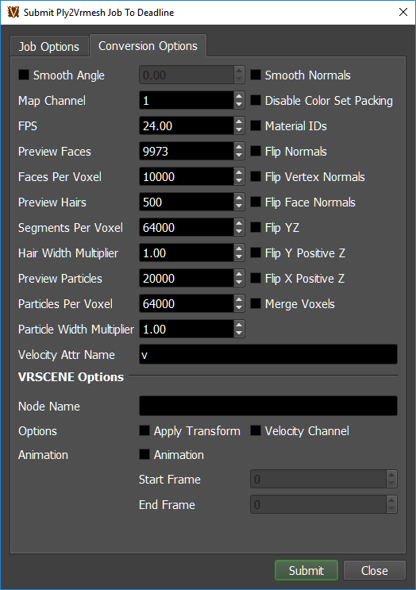
Task: Decrease FPS using the down arrow
Action: pyautogui.click(x=239, y=130)
